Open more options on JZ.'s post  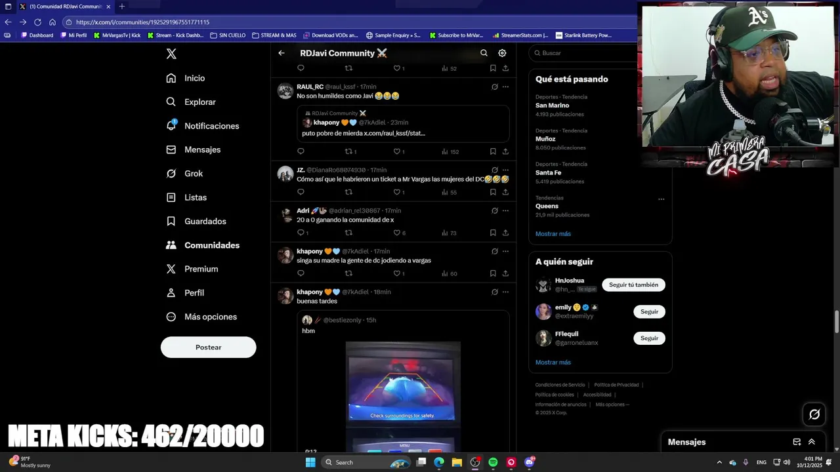(x=505, y=170)
